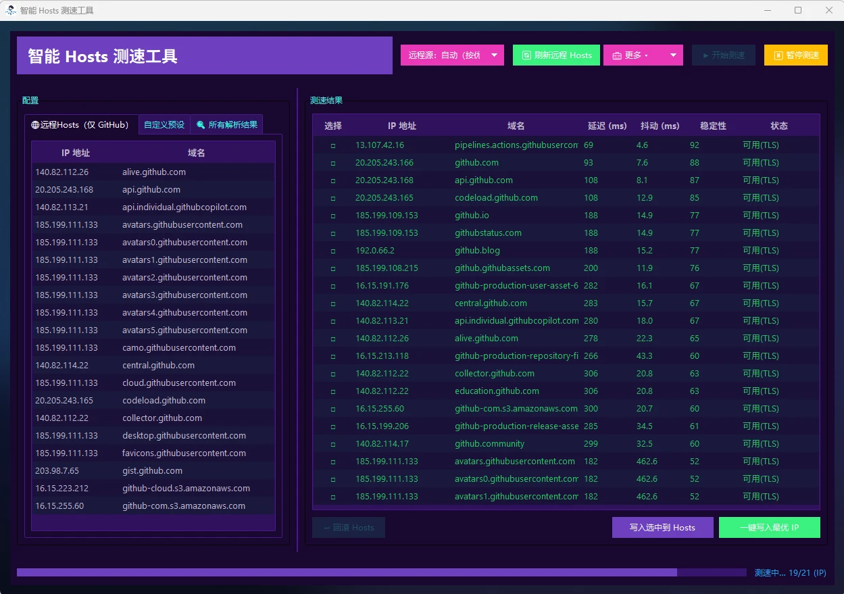This screenshot has width=844, height=594.
Task: Click the app icon in the title bar
Action: [x=11, y=10]
